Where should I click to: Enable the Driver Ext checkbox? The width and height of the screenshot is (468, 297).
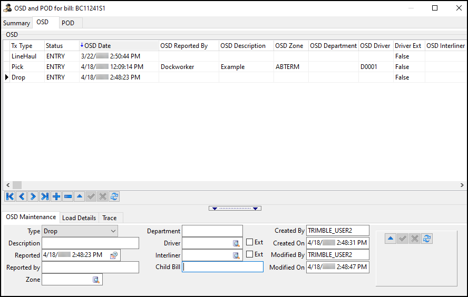point(250,242)
